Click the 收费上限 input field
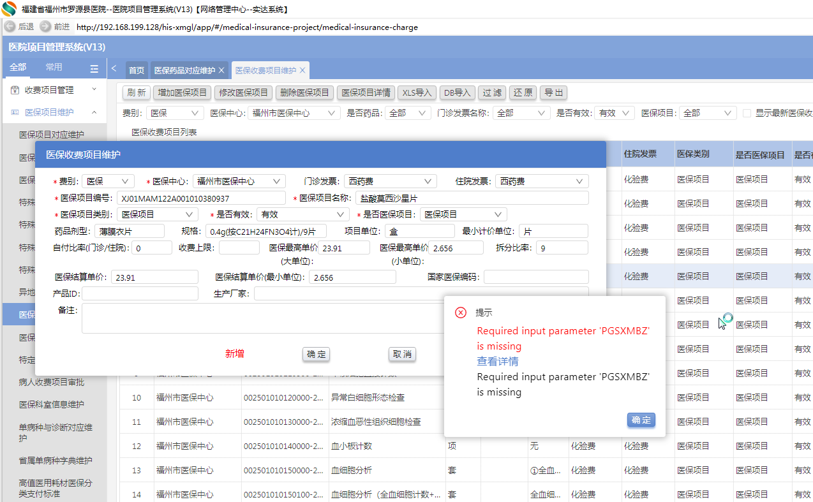 click(x=239, y=247)
